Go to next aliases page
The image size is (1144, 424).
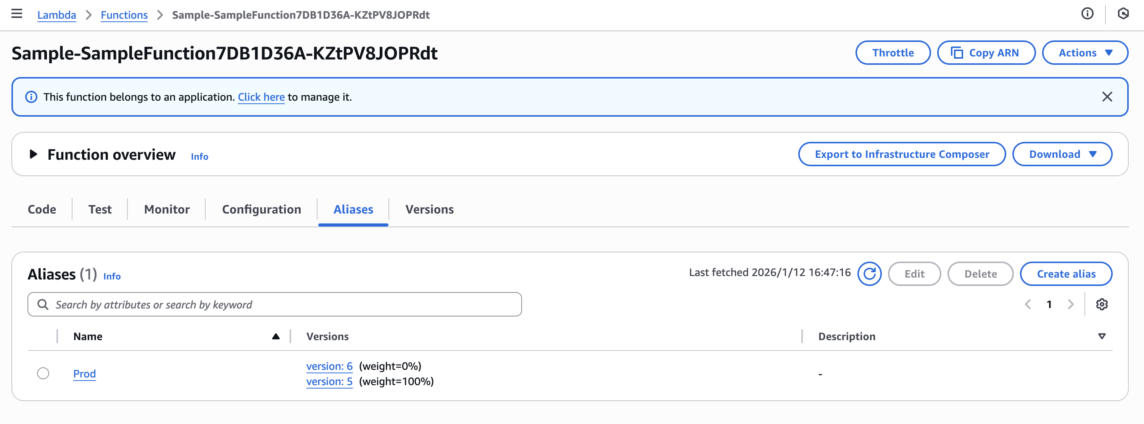tap(1071, 305)
